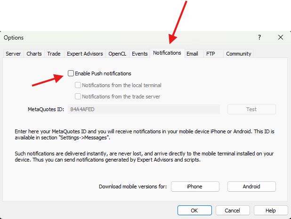Screen dimensions: 291x219
Task: Open the Help button
Action: pos(271,211)
